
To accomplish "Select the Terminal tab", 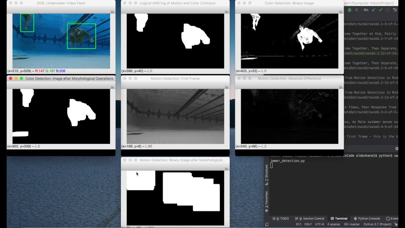I will pyautogui.click(x=339, y=218).
